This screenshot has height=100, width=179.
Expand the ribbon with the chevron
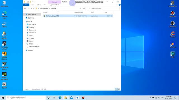[117, 5]
